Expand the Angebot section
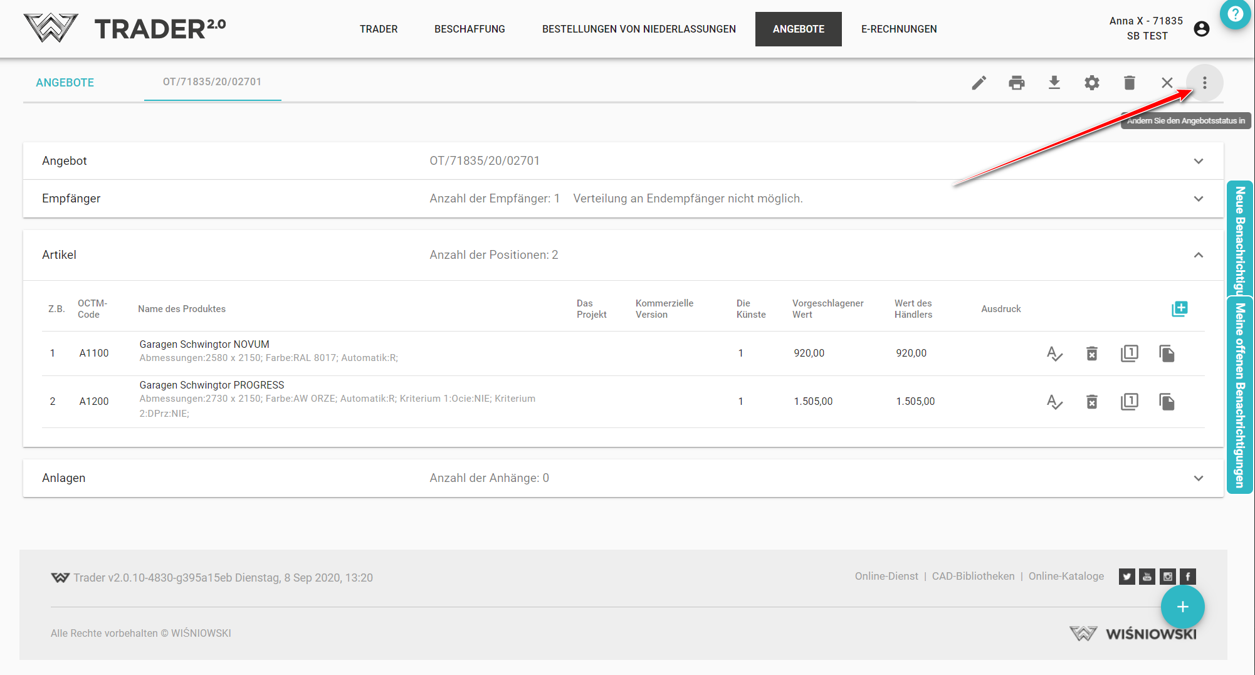The image size is (1255, 675). [x=1198, y=161]
